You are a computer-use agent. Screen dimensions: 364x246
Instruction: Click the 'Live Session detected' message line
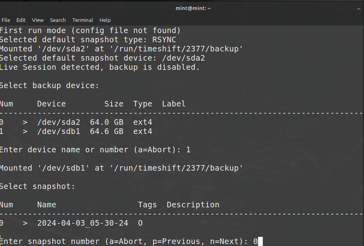[x=99, y=67]
